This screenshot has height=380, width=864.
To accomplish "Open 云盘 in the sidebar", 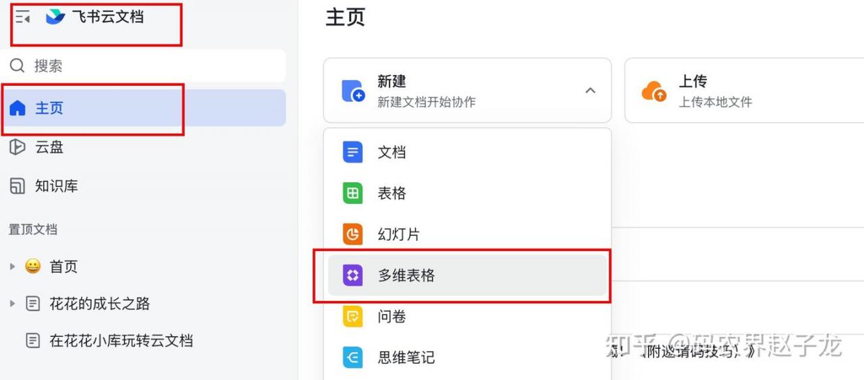I will coord(143,147).
